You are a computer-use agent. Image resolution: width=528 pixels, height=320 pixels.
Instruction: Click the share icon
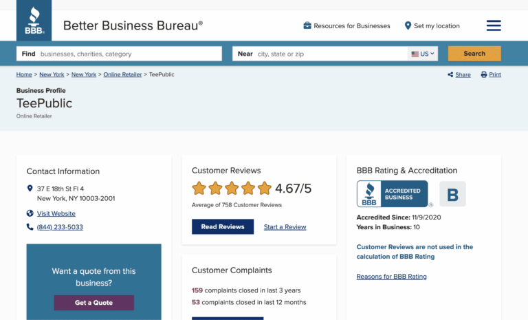pyautogui.click(x=450, y=74)
